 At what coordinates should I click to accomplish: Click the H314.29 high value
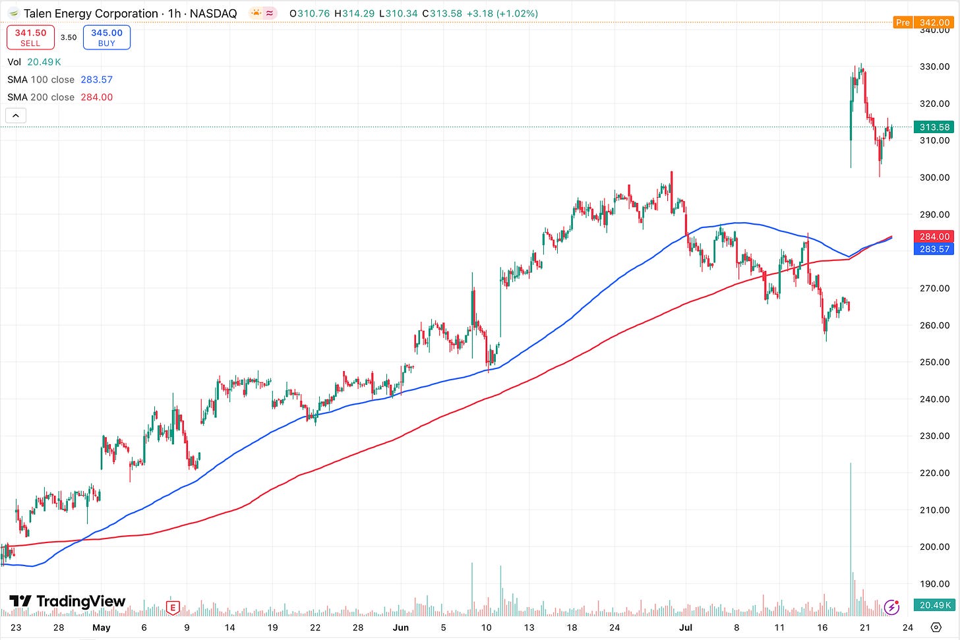point(354,13)
